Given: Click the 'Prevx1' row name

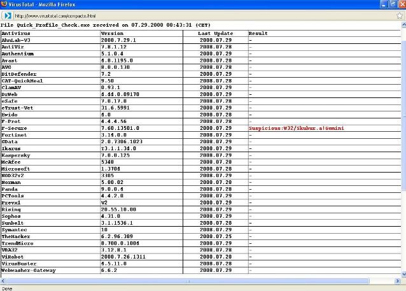Looking at the screenshot, I should (11, 202).
